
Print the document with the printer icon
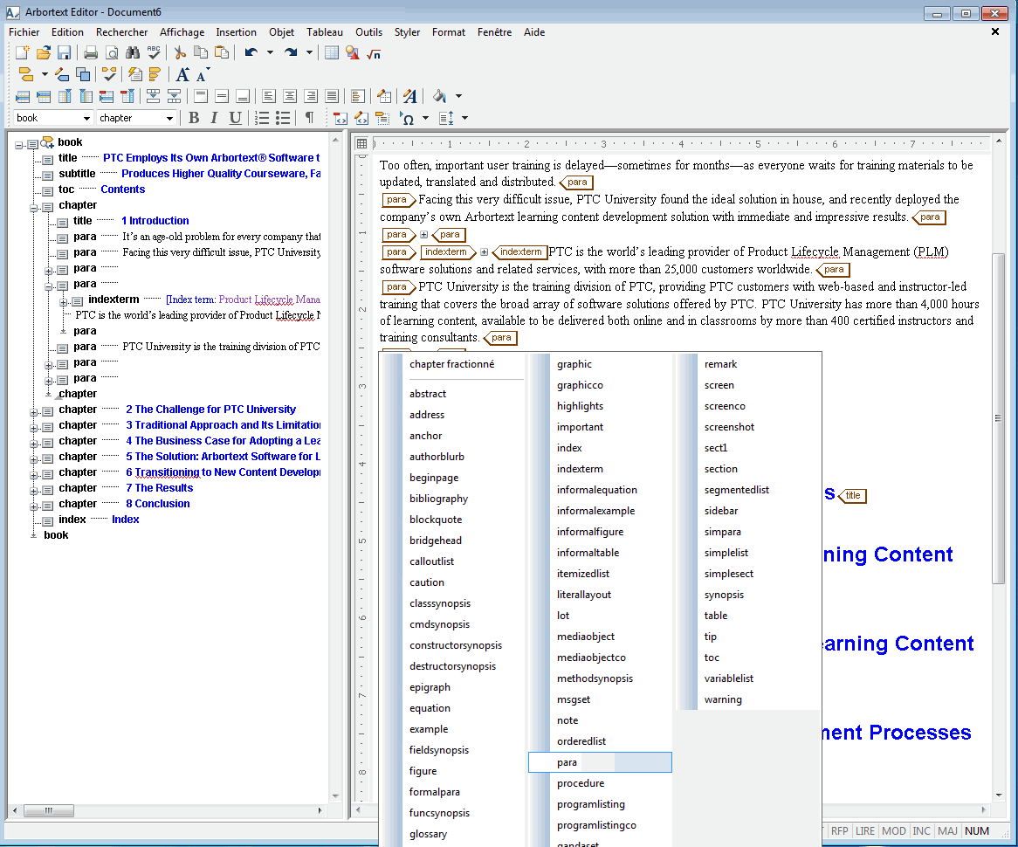[91, 53]
